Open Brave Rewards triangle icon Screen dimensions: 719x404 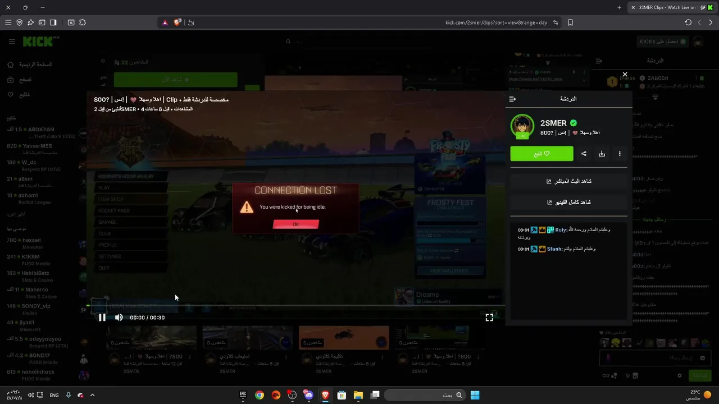(x=165, y=22)
